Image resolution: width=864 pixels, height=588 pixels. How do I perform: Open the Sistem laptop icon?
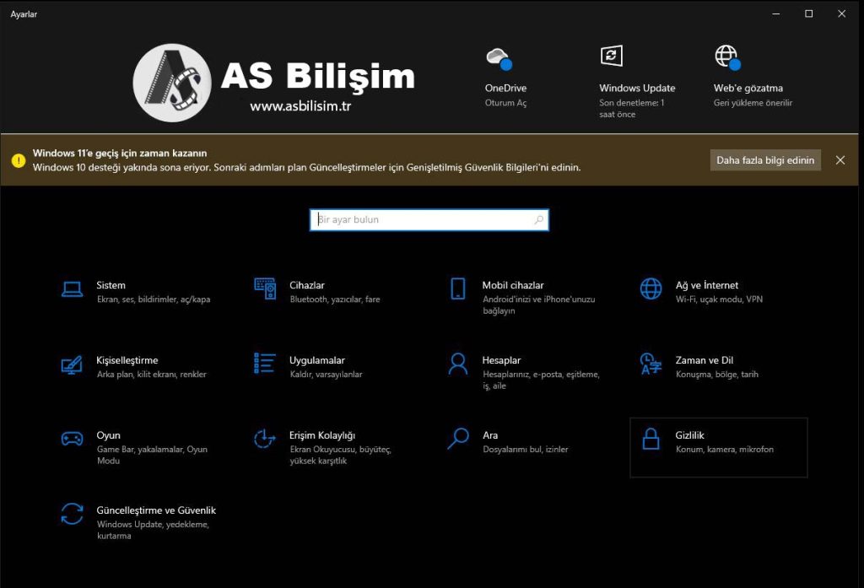point(72,289)
